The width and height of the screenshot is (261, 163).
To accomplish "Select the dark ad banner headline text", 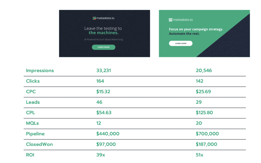I will coord(103,30).
